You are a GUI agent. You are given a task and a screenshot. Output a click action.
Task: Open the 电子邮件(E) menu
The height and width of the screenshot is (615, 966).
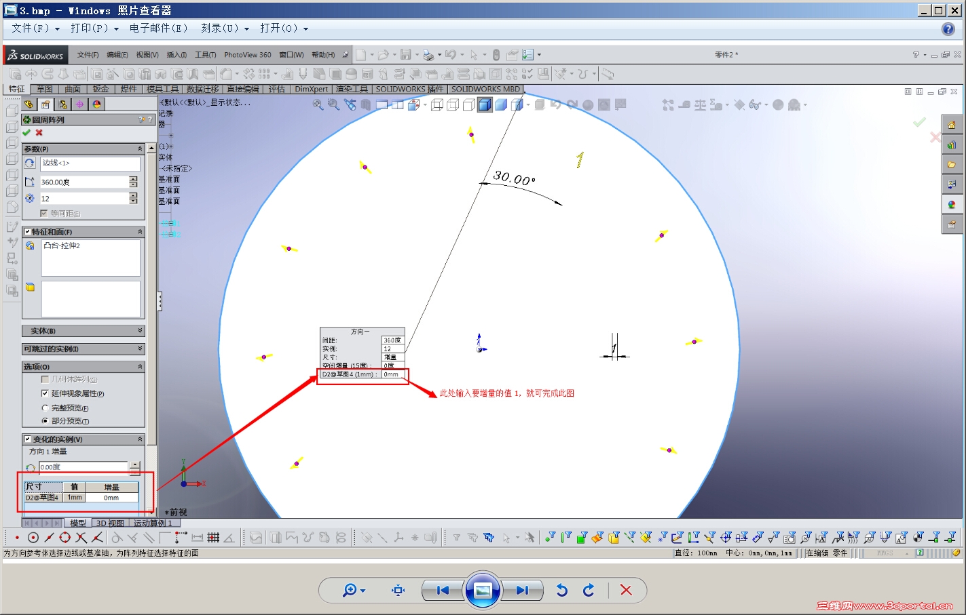click(158, 28)
